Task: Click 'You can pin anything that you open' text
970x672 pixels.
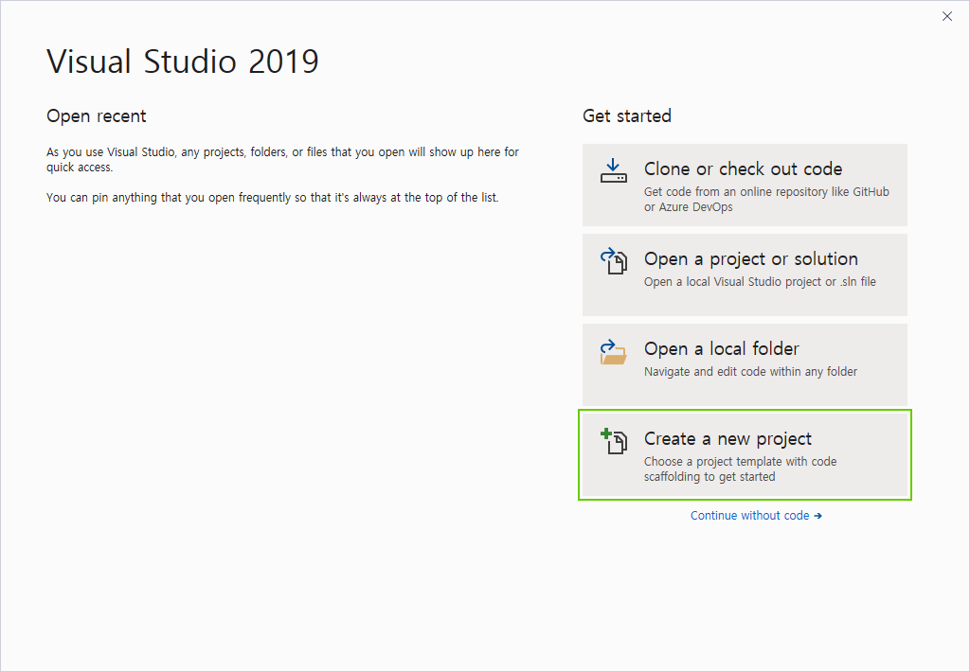Action: pos(272,198)
